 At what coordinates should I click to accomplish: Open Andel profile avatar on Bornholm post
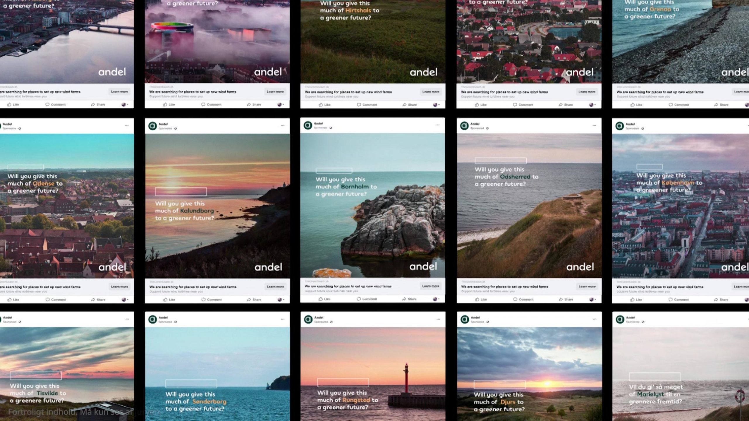[308, 125]
